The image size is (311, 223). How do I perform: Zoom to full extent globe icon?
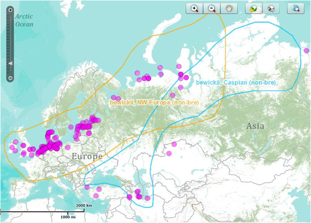pos(296,8)
